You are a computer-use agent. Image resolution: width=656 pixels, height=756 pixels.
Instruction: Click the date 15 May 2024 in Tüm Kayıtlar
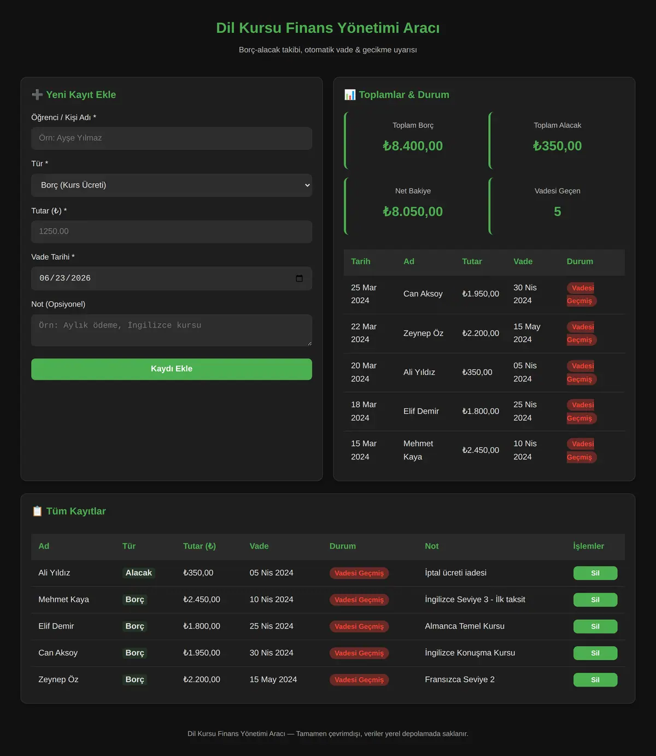click(x=273, y=679)
